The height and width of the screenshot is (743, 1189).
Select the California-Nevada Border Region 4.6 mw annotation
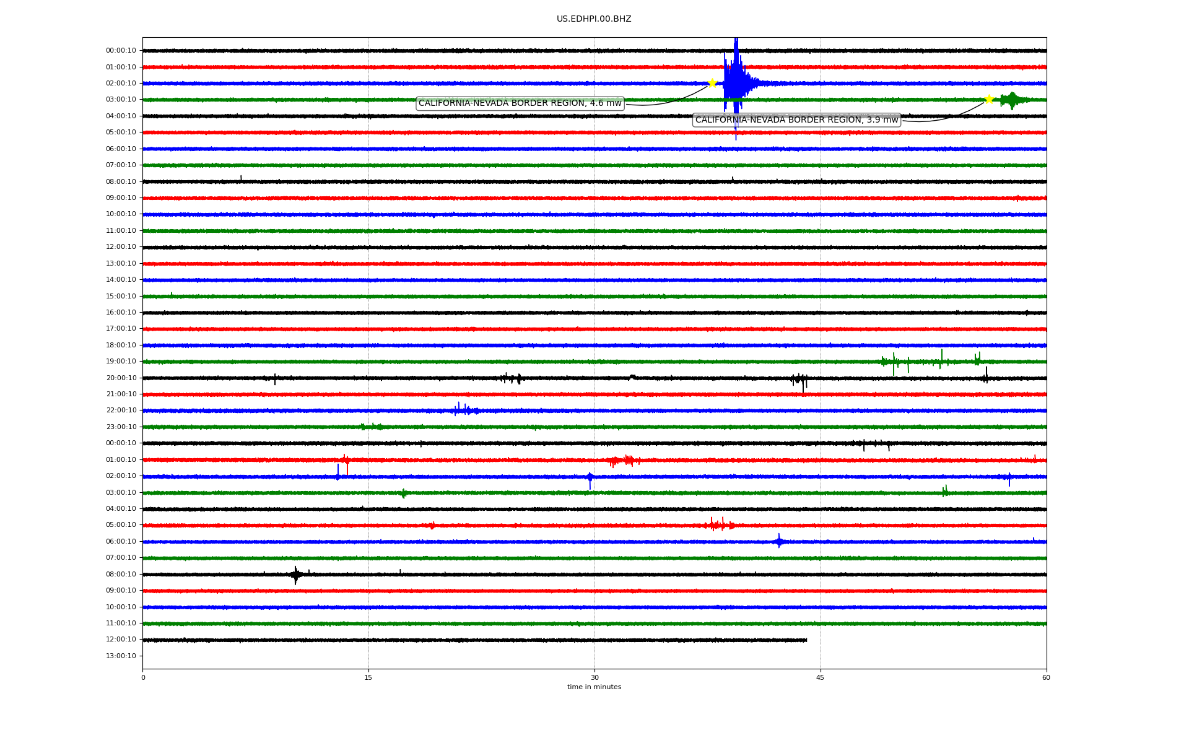click(520, 103)
